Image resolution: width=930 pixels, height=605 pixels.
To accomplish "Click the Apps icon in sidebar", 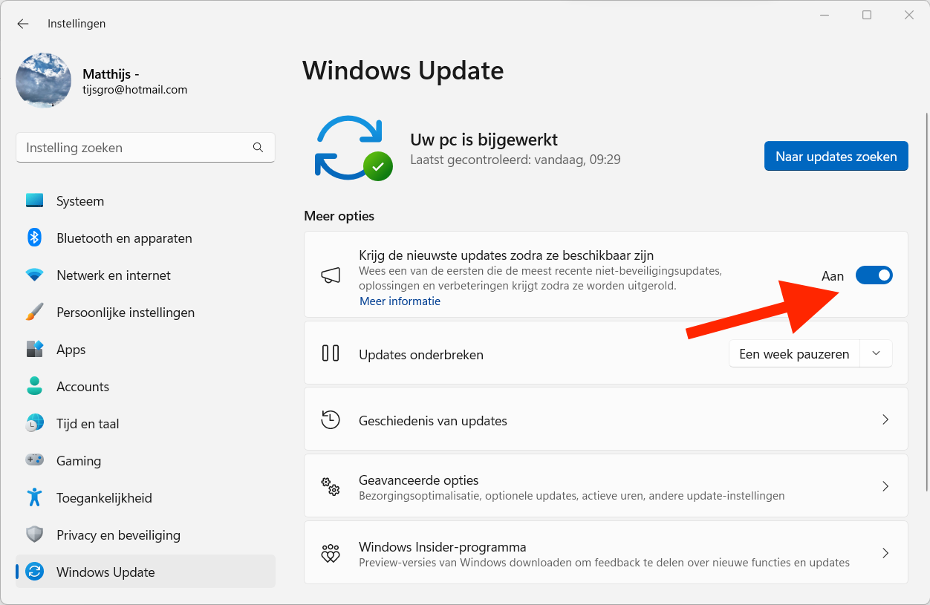I will tap(34, 350).
